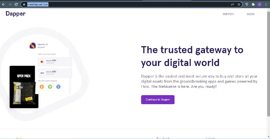Click the Visa card ending 5283

coord(55,73)
